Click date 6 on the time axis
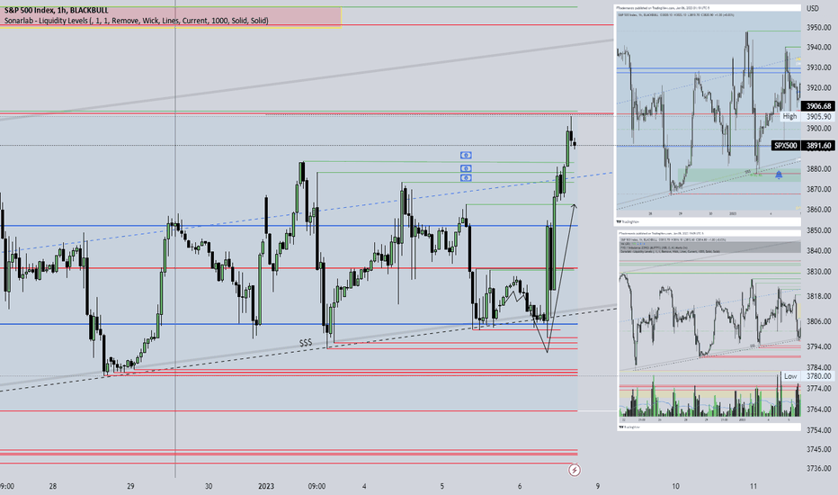 [x=520, y=486]
